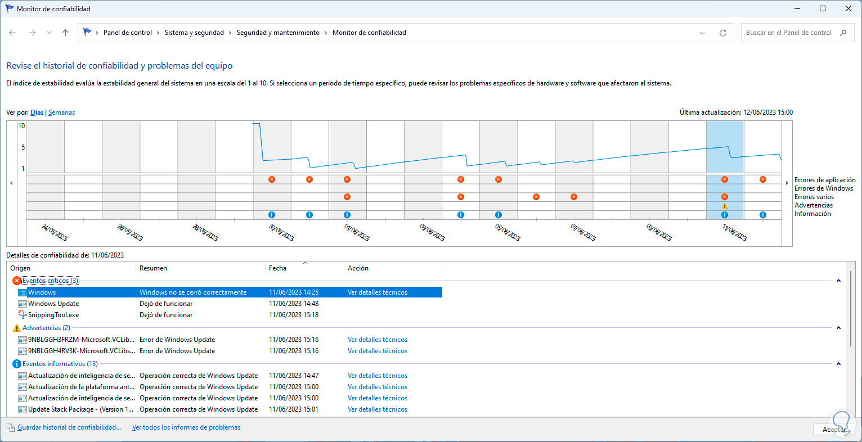
Task: Click in the Buscar en el Panel de control field
Action: pos(788,33)
